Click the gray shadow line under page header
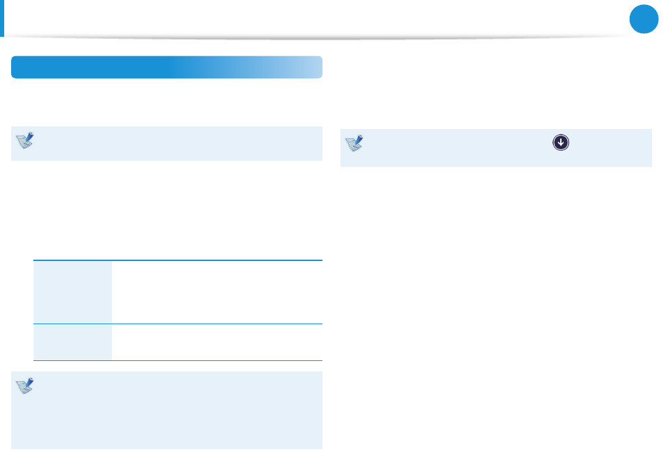 tap(321, 38)
